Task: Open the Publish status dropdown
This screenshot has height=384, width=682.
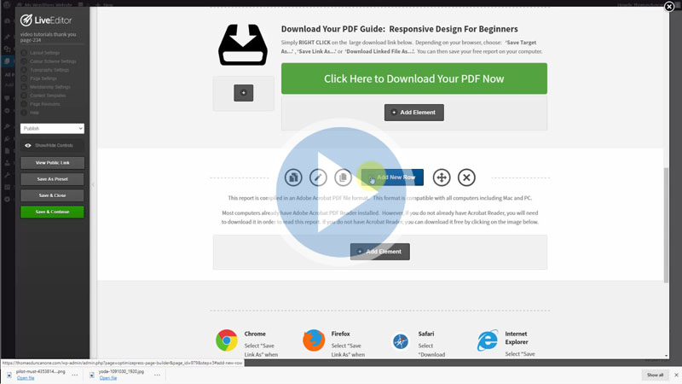Action: pos(53,129)
